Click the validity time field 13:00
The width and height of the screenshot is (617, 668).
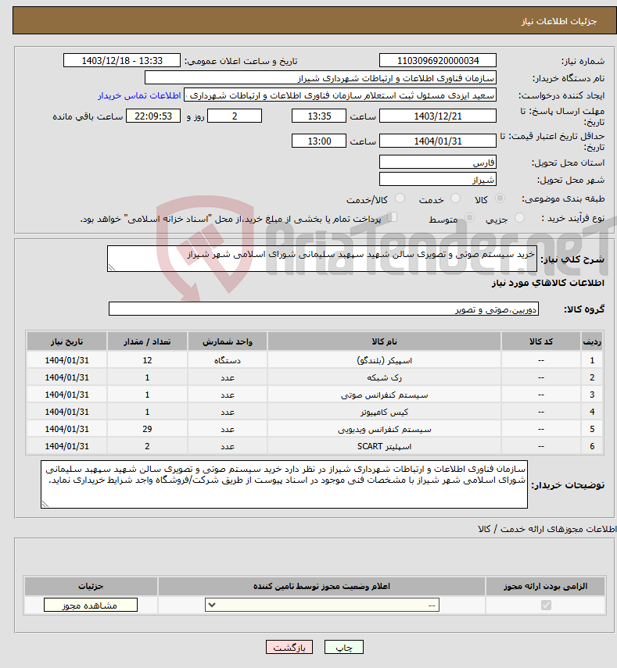coord(319,141)
